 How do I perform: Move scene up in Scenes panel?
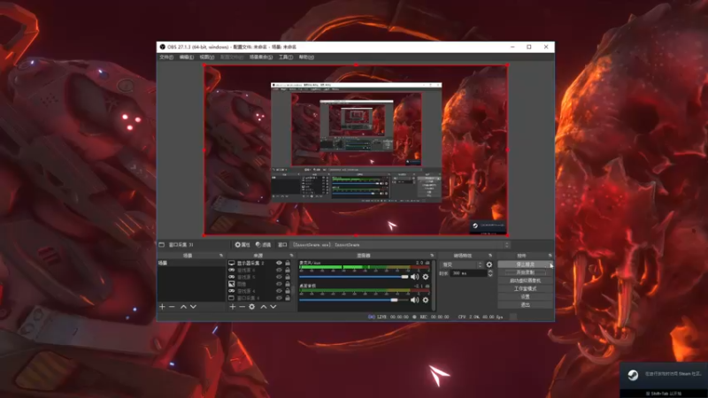pyautogui.click(x=183, y=307)
